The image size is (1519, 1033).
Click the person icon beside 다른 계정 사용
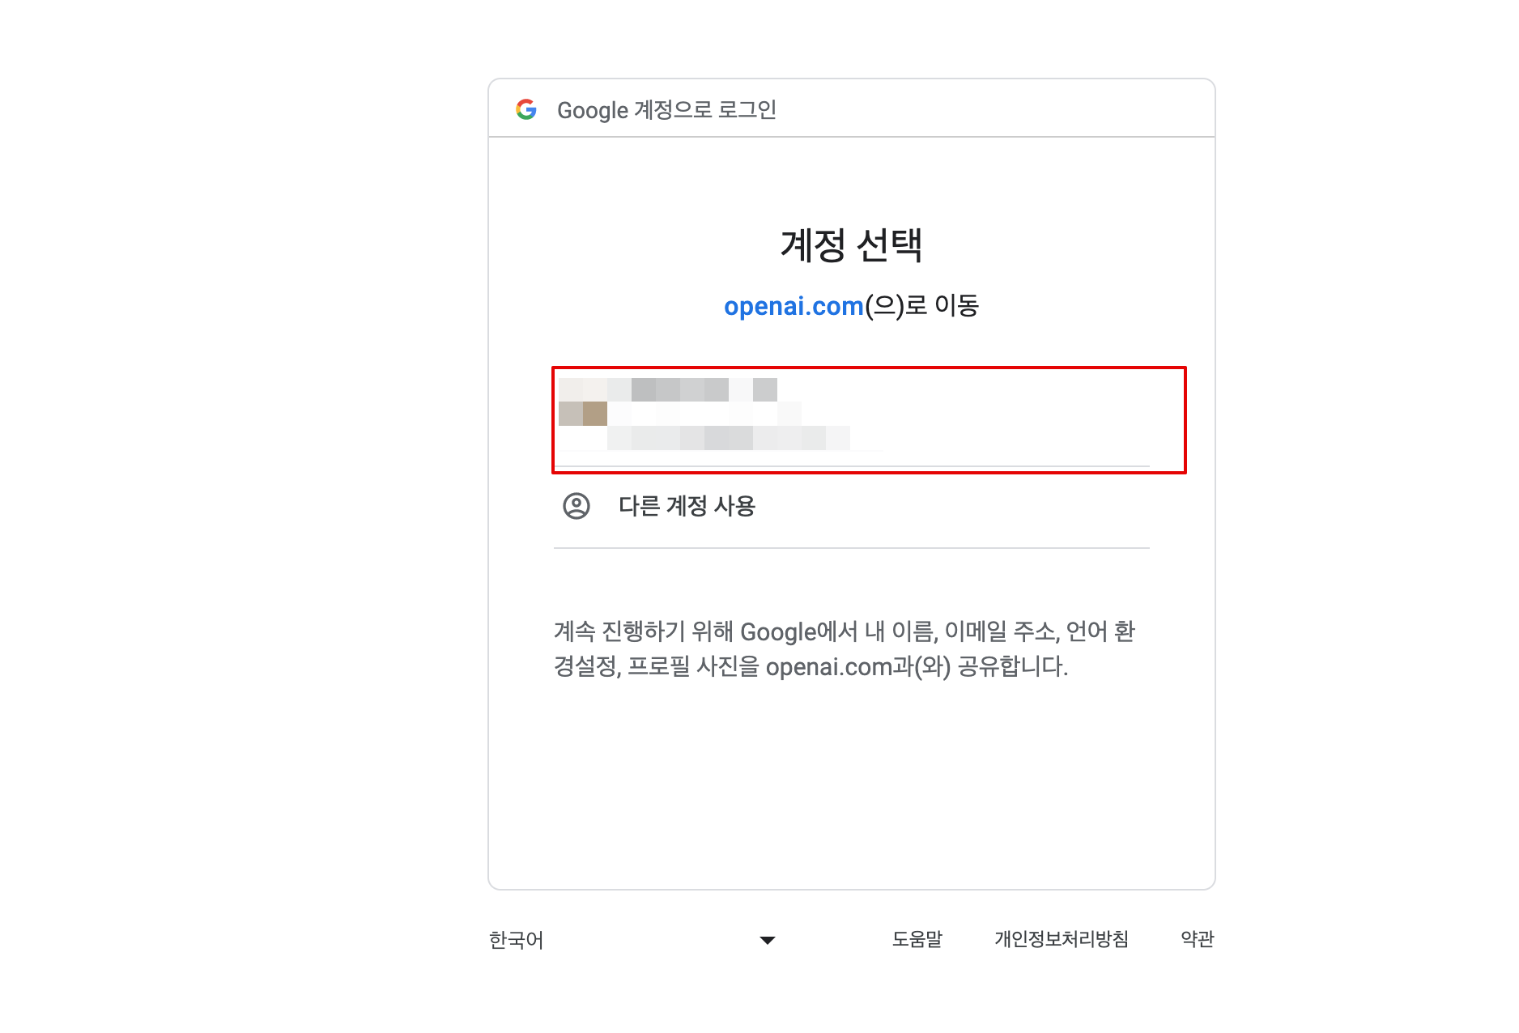click(577, 506)
